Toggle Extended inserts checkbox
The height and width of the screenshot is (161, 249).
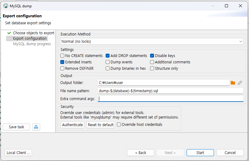pyautogui.click(x=62, y=62)
